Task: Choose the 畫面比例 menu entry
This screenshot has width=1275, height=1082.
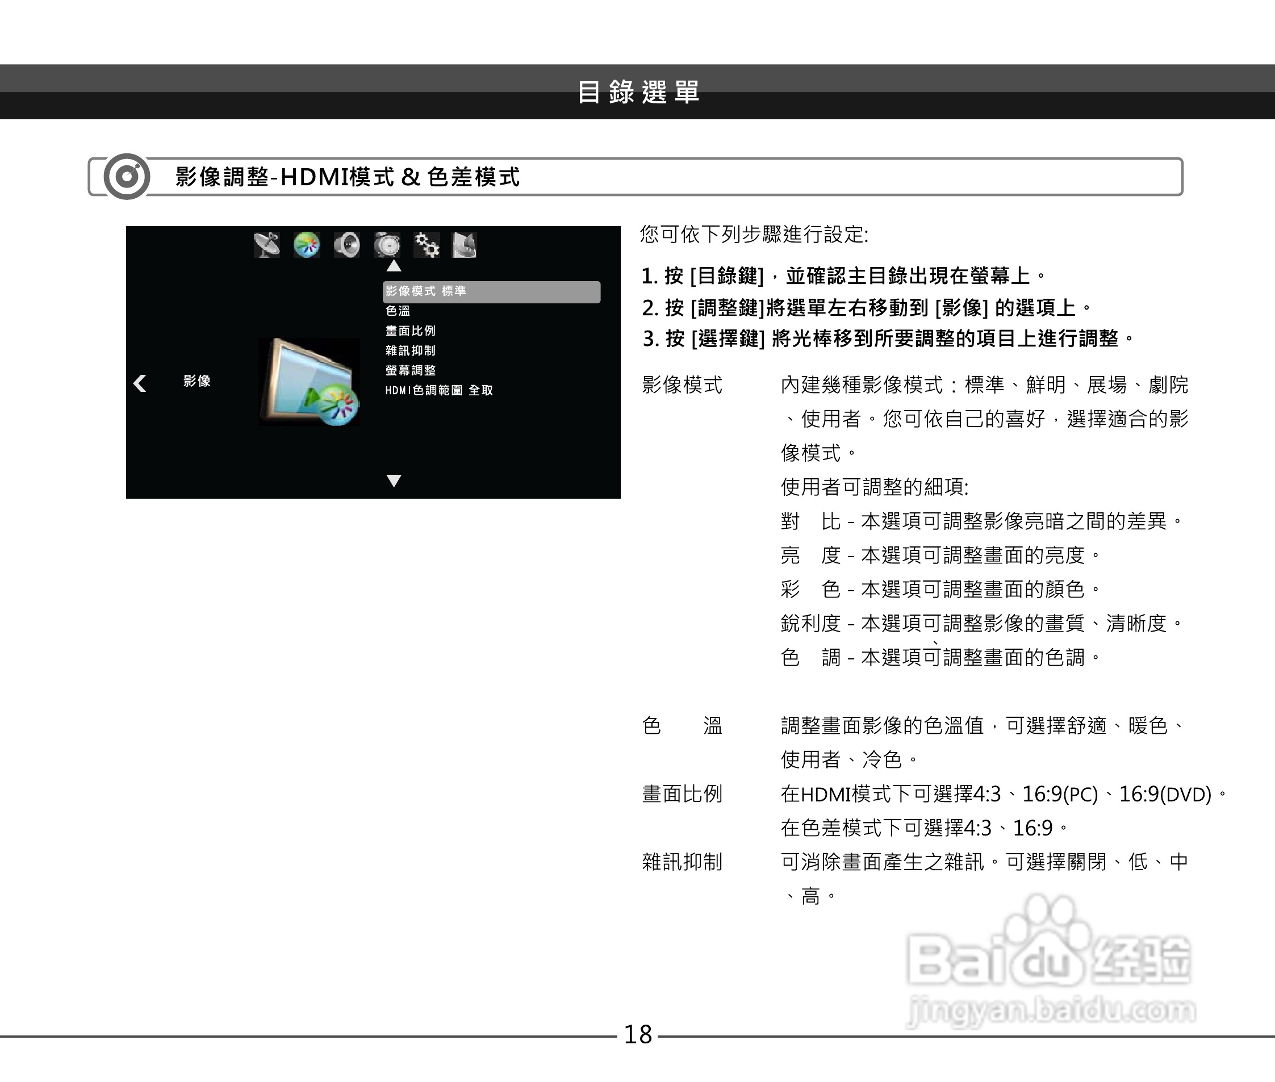Action: tap(410, 331)
